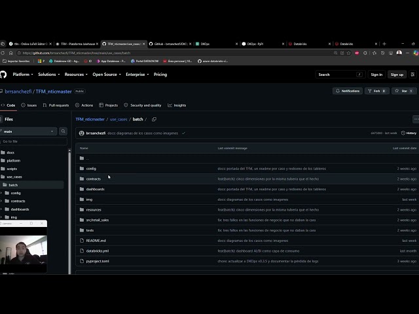This screenshot has height=314, width=419.
Task: Open the Insights tab
Action: 177,105
